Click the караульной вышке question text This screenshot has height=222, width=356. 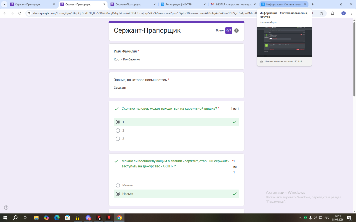(x=169, y=108)
